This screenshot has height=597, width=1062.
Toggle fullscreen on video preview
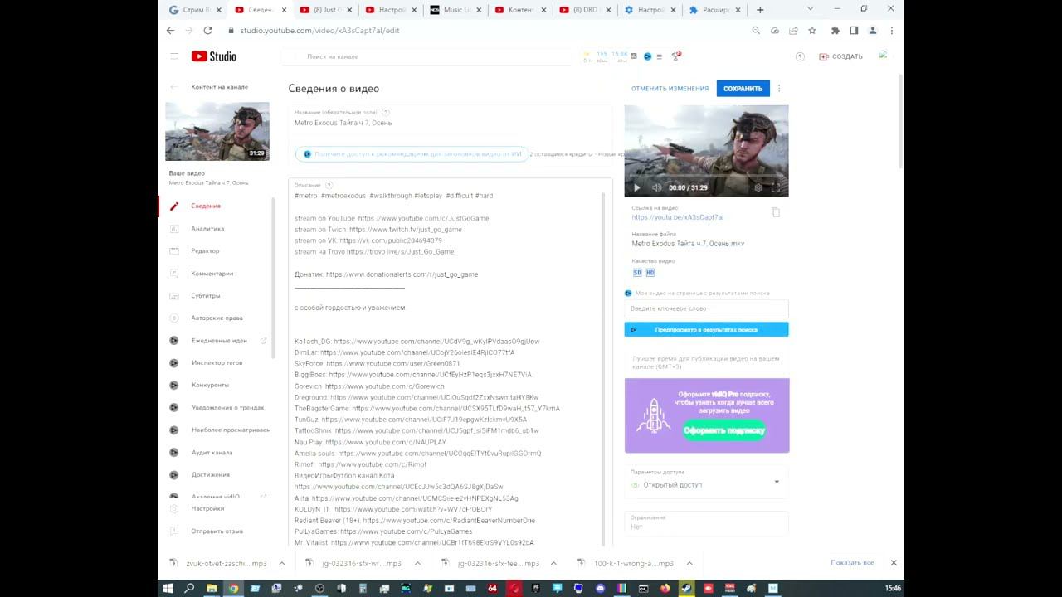(777, 188)
